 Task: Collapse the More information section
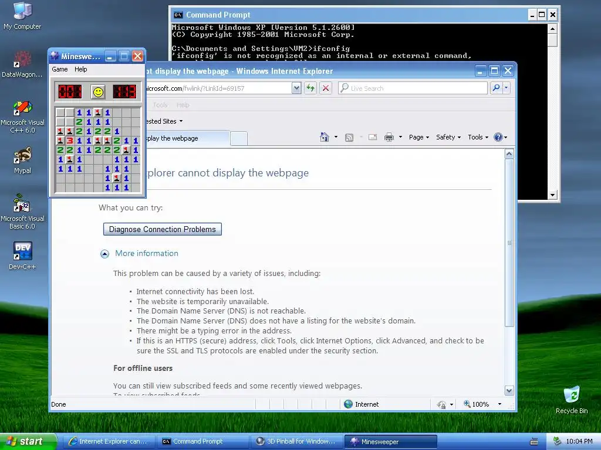pyautogui.click(x=104, y=254)
